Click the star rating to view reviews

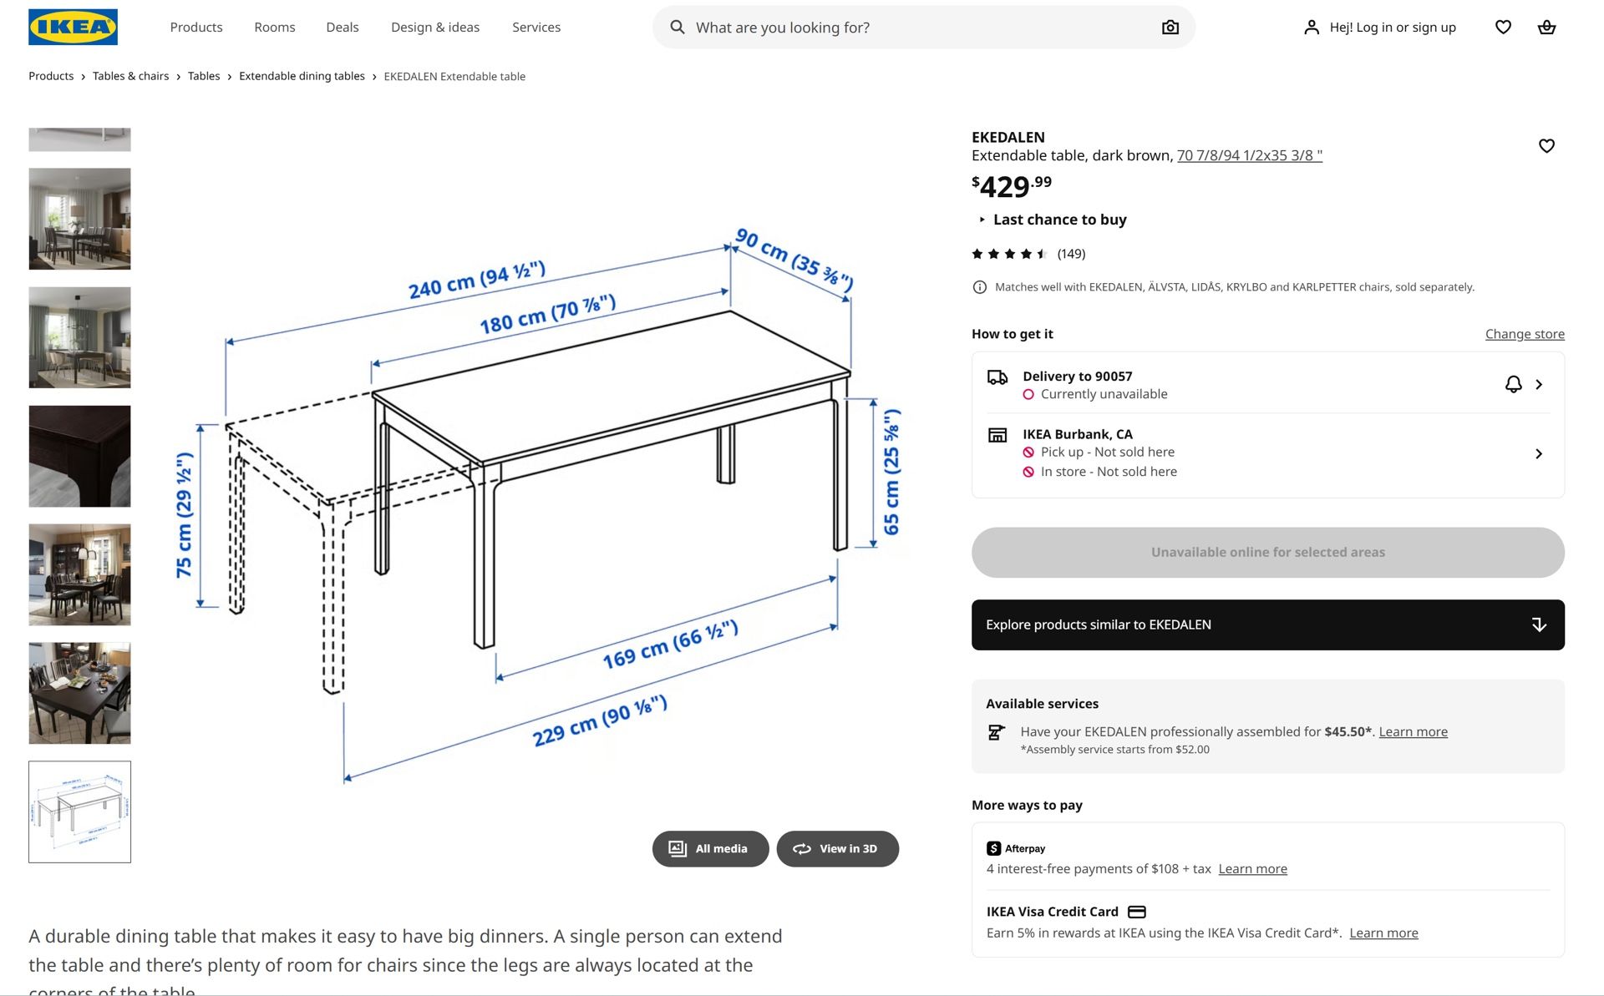(x=1007, y=253)
